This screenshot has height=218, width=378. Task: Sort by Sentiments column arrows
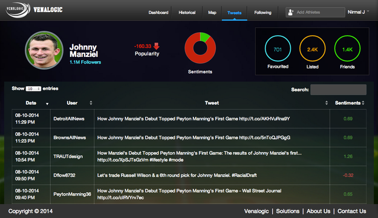[363, 103]
